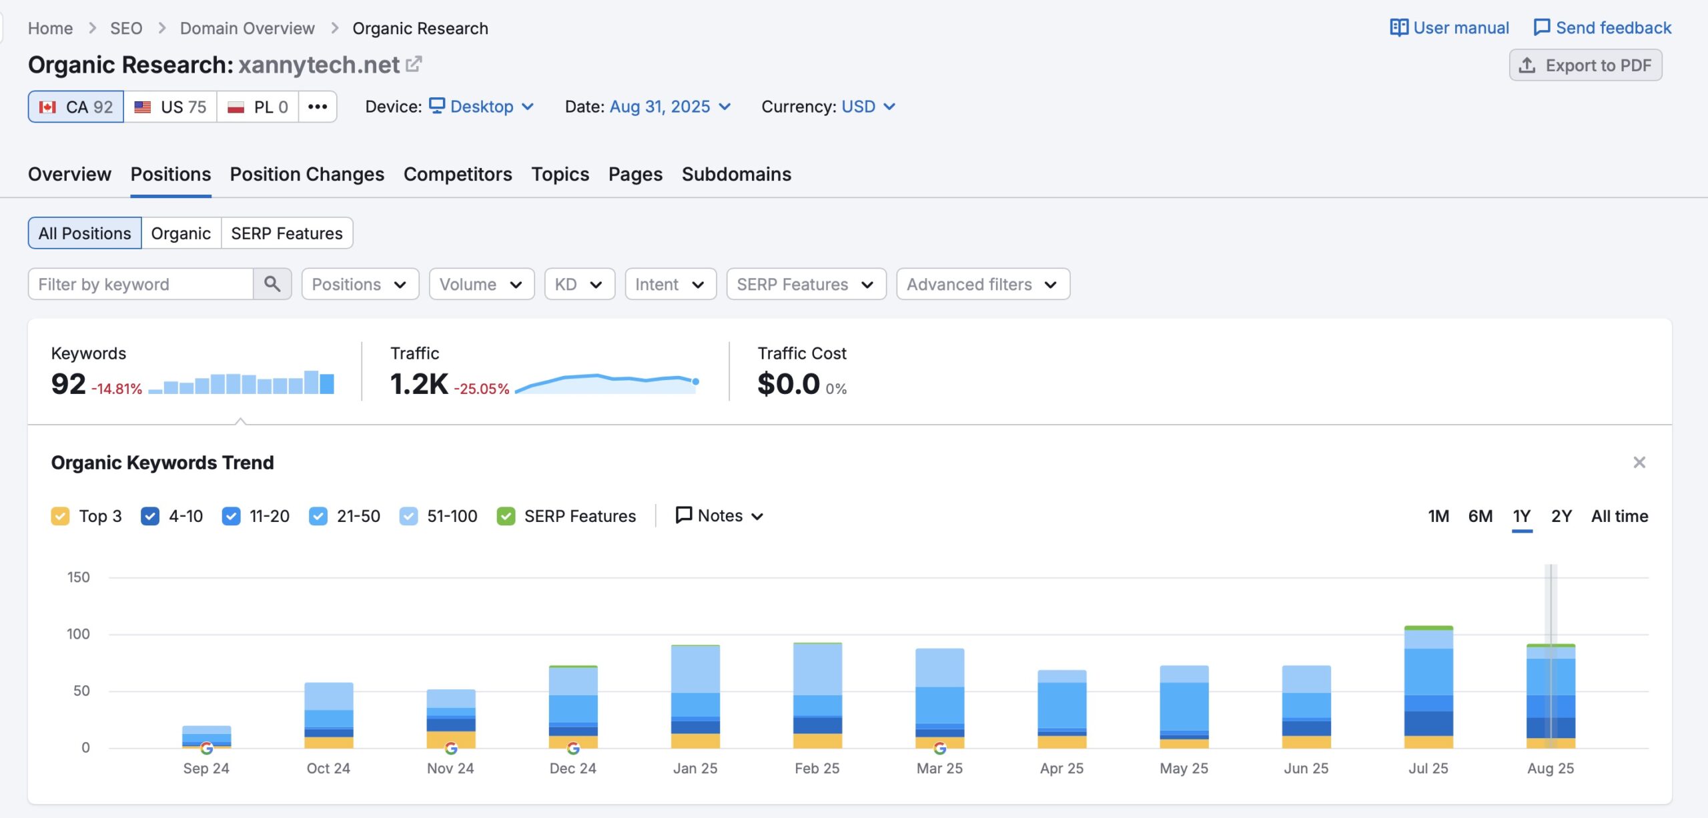Click the Export to PDF button
Screen dimensions: 1708x818
[x=1585, y=65]
